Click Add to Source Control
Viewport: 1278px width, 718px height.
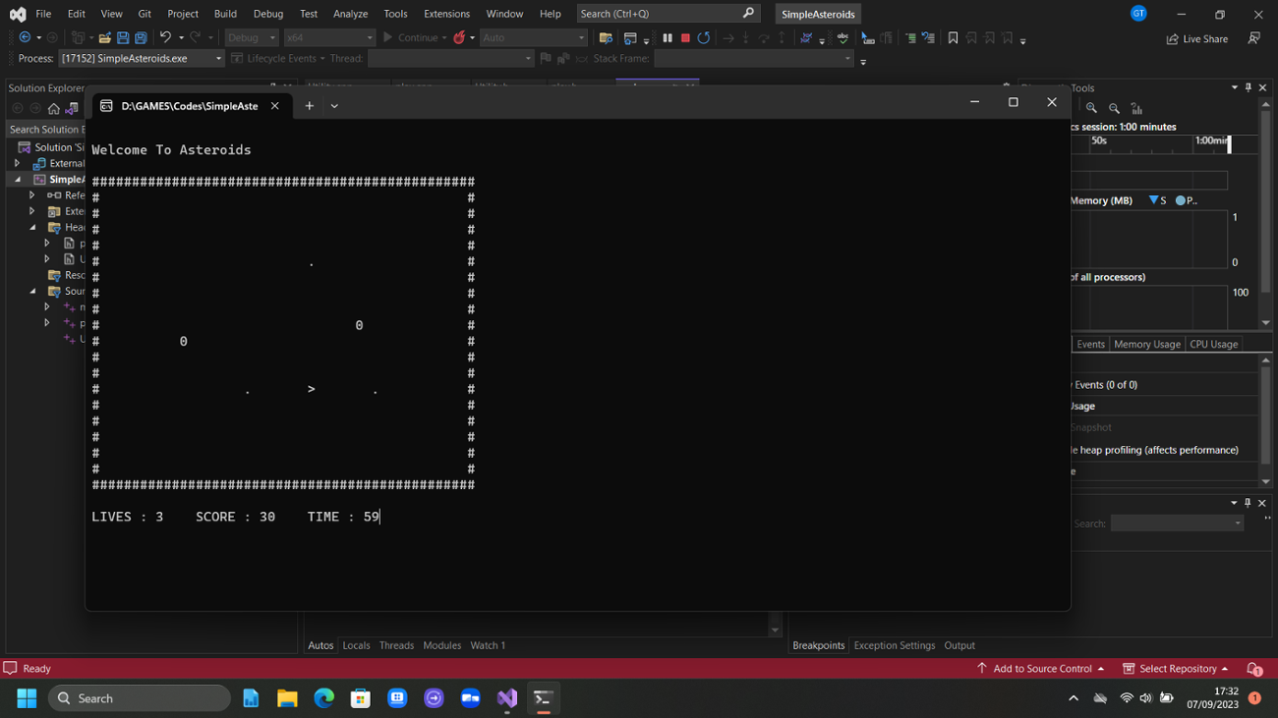point(1041,668)
